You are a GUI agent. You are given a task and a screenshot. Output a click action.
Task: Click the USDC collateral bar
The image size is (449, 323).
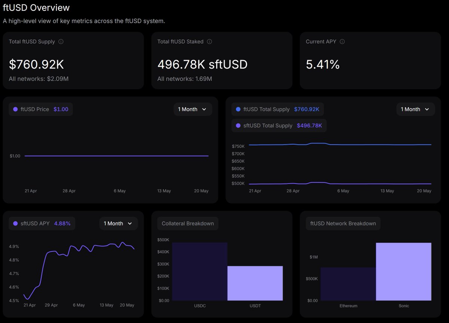(x=200, y=271)
